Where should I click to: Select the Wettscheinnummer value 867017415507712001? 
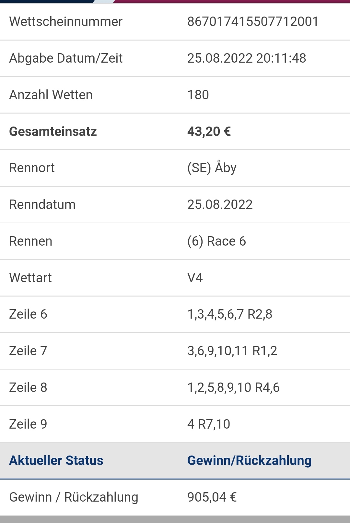point(253,22)
